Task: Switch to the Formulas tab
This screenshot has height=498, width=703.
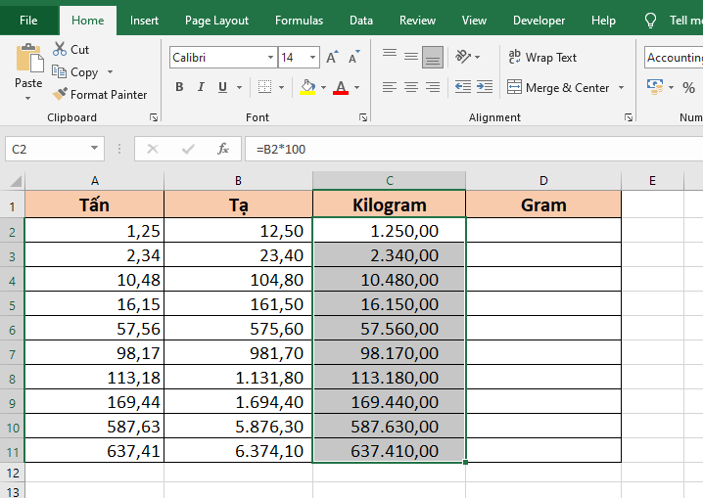Action: click(299, 20)
